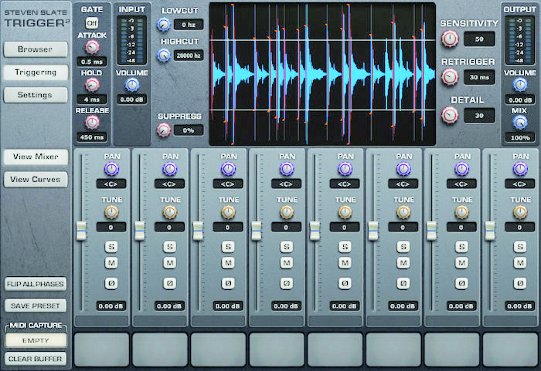Open the Settings page
The image size is (541, 371).
(x=35, y=95)
